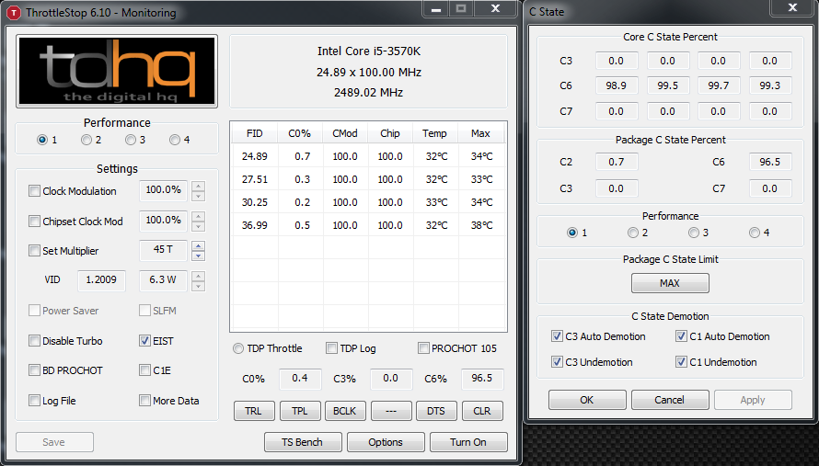The height and width of the screenshot is (466, 819).
Task: Check the TDP Log option
Action: [331, 348]
